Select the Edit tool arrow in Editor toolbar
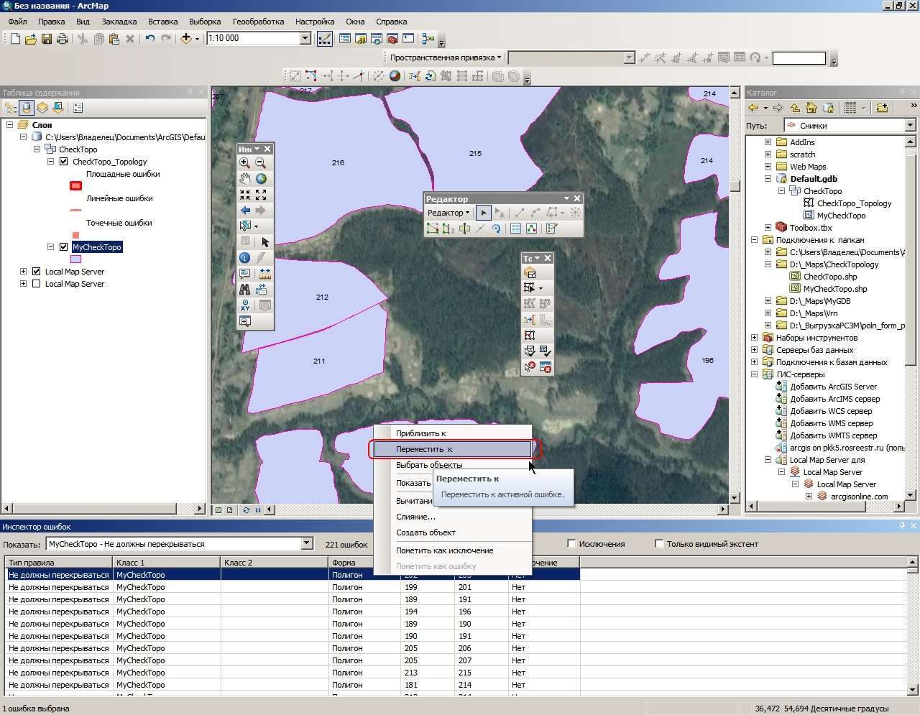Viewport: 920px width, 715px height. (484, 213)
